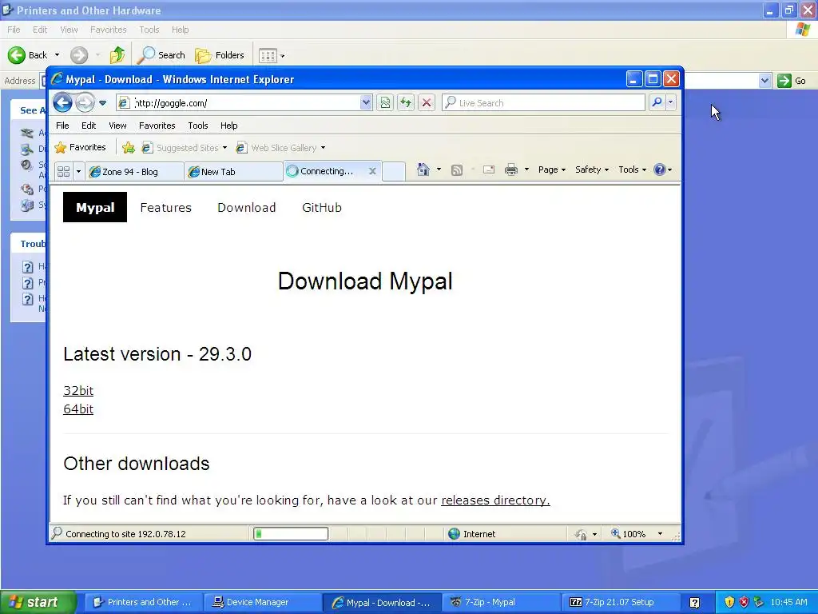Click the 32bit download link
The height and width of the screenshot is (614, 818).
(x=78, y=390)
